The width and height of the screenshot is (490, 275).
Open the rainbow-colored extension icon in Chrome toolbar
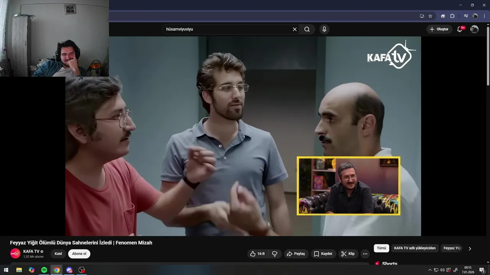pyautogui.click(x=443, y=16)
